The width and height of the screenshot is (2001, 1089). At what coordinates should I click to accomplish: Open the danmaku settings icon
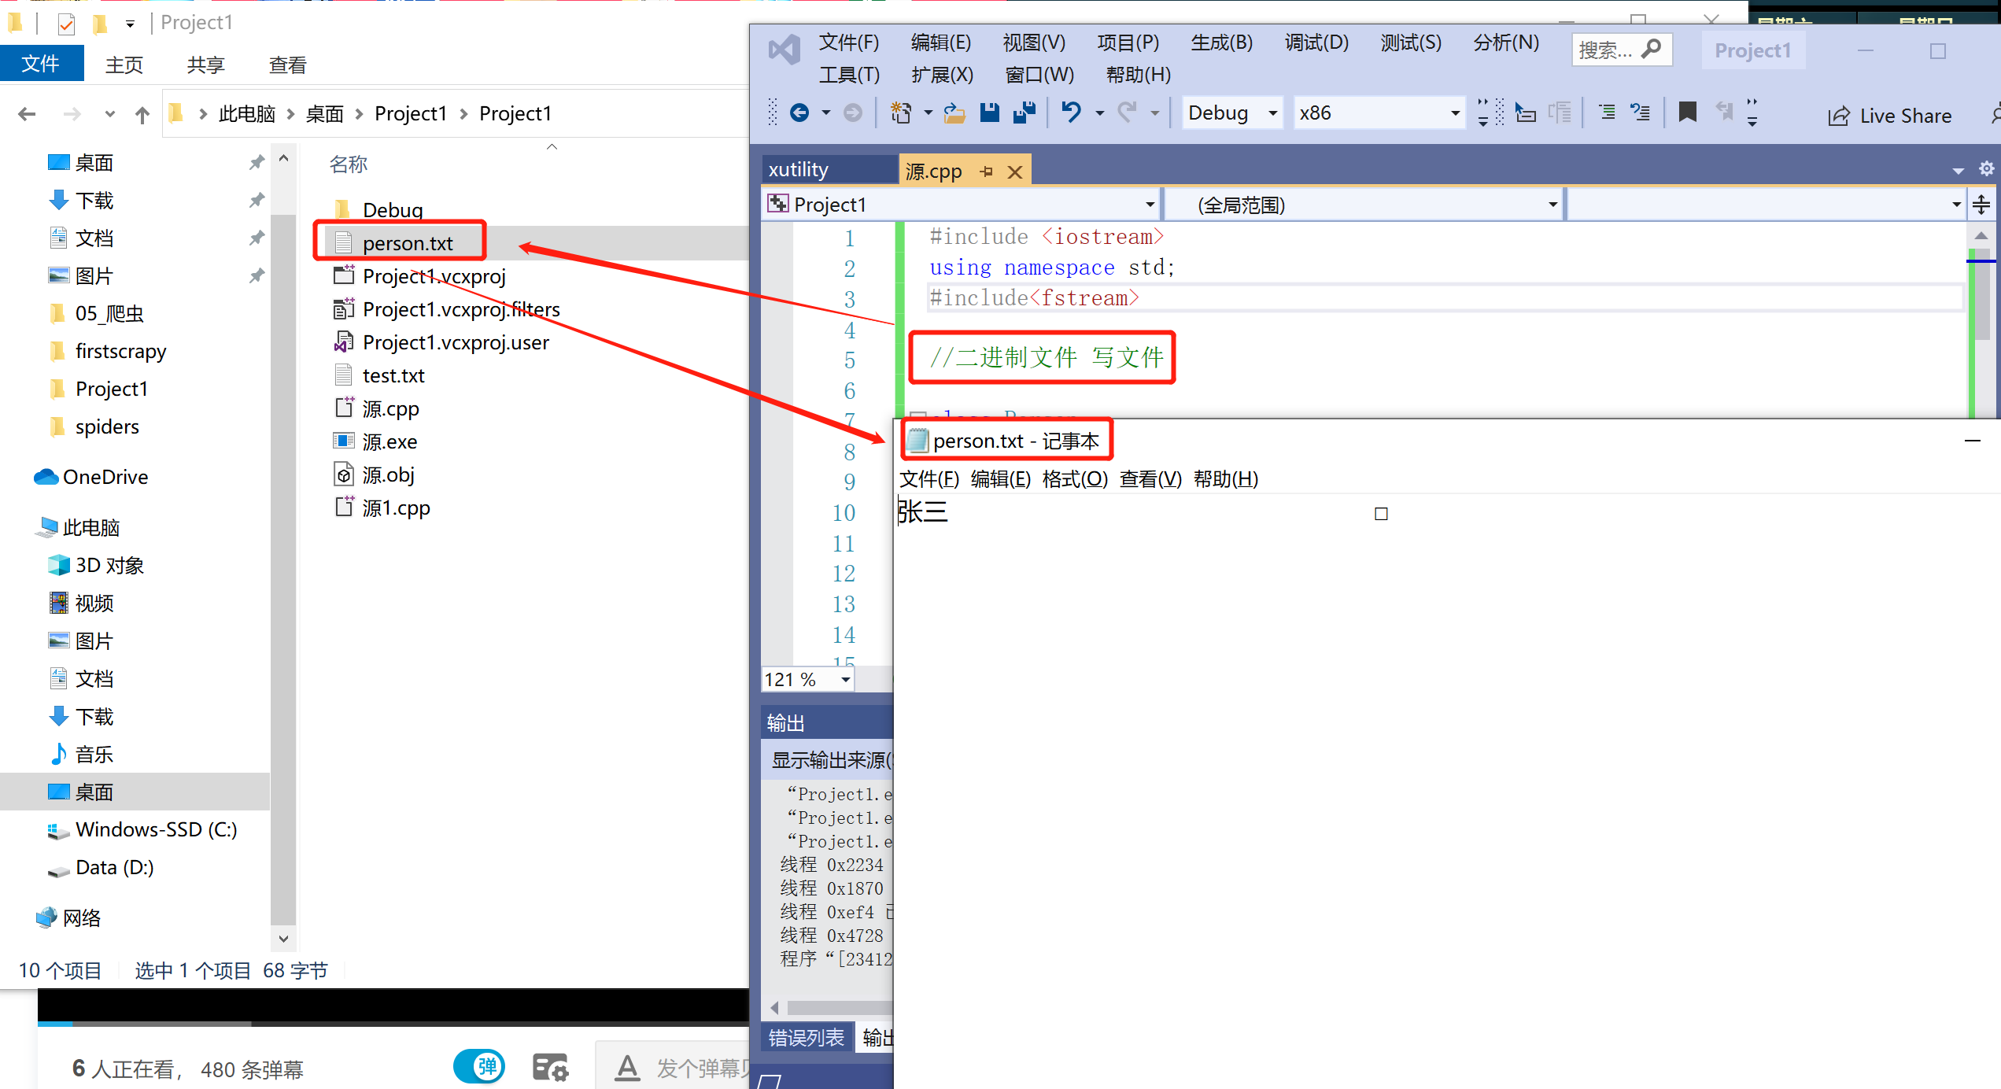tap(550, 1068)
